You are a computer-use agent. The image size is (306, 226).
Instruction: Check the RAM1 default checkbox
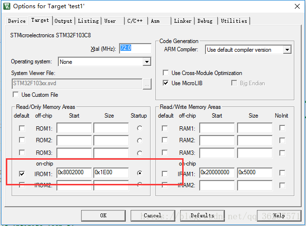click(x=165, y=128)
